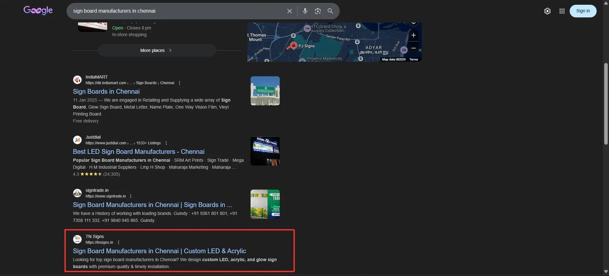Clear the search box text

click(289, 11)
